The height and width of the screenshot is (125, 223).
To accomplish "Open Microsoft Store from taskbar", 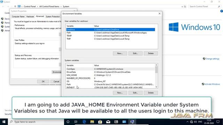I will click(x=100, y=122).
